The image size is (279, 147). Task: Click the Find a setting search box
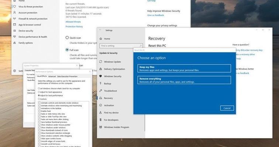(121, 46)
